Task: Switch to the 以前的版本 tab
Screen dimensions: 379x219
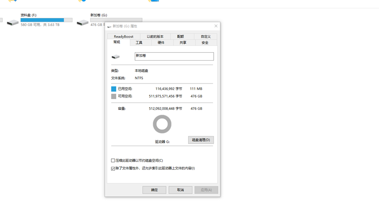Action: [x=155, y=36]
